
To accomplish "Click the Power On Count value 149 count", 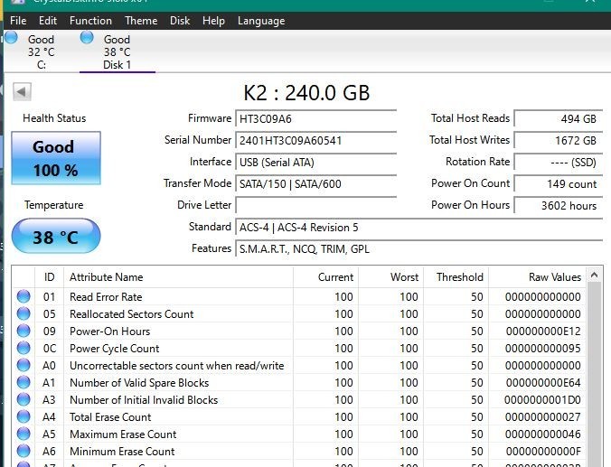I will (559, 184).
